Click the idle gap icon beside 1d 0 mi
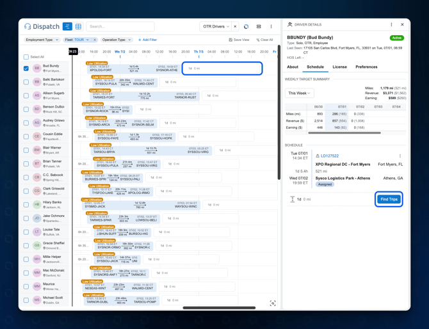 [292, 199]
